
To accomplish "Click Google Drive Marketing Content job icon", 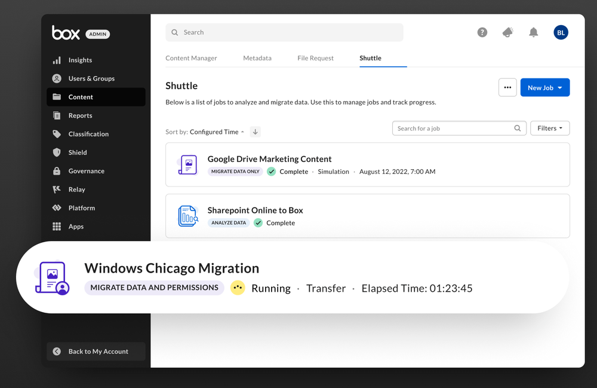I will click(x=187, y=164).
